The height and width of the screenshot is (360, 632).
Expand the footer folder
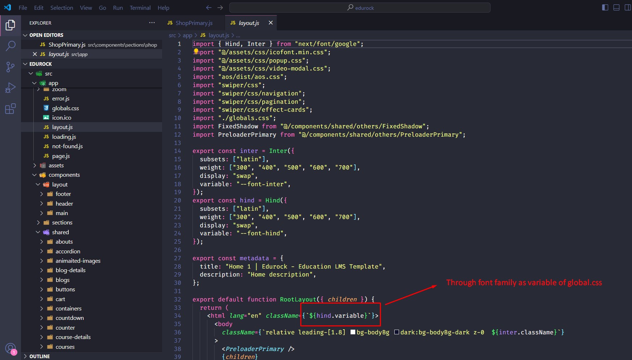(x=92, y=194)
